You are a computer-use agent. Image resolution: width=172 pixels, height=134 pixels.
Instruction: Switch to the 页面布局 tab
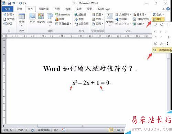pos(44,9)
